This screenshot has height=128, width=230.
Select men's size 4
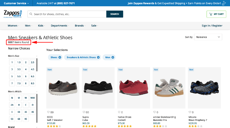26,69
